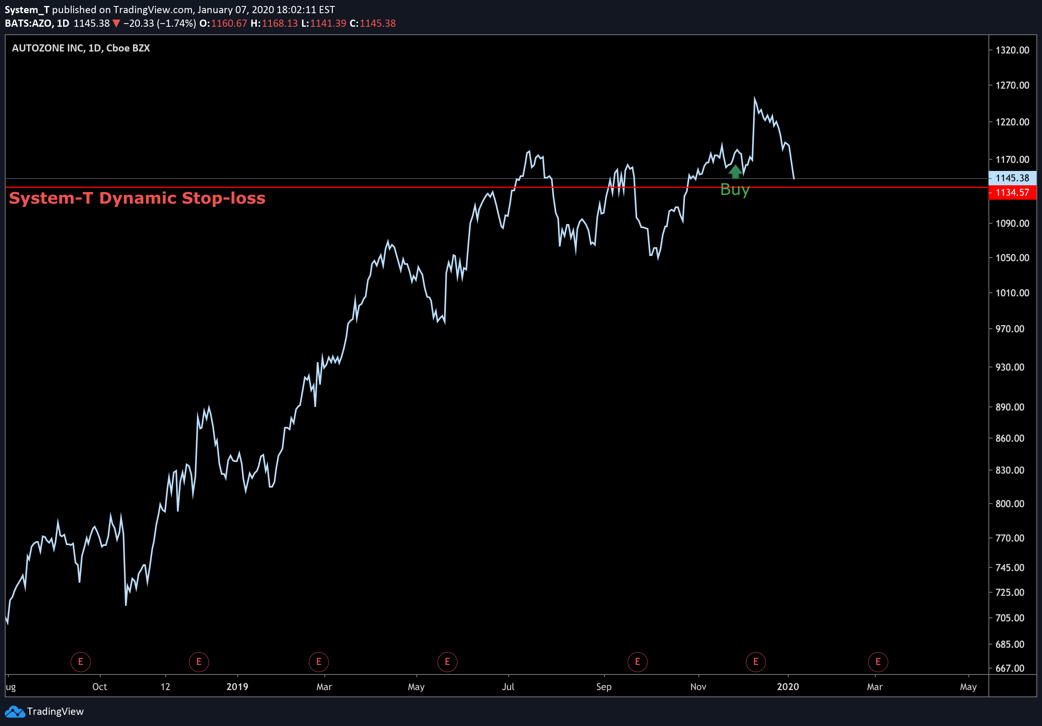Click the Sep time axis label
Image resolution: width=1042 pixels, height=726 pixels.
click(x=604, y=687)
